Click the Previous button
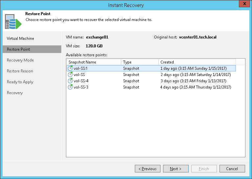Screen dimensions: 252x179 [148, 169]
